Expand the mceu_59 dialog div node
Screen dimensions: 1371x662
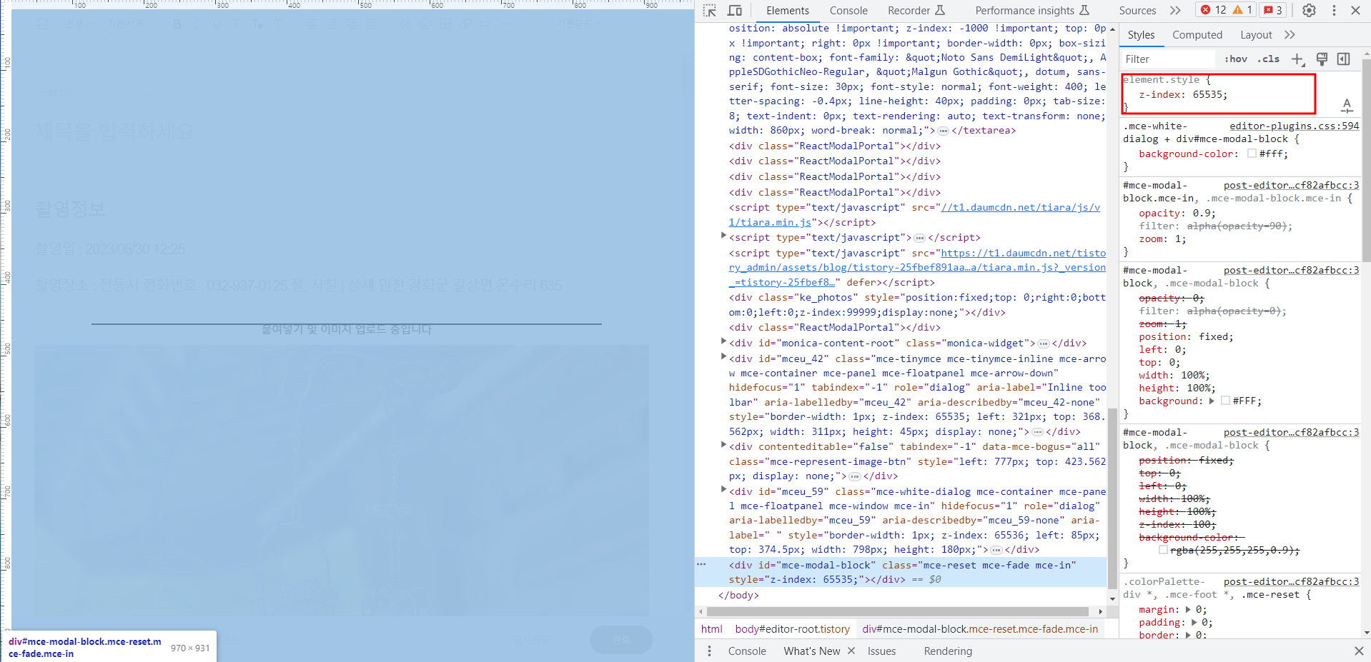723,489
